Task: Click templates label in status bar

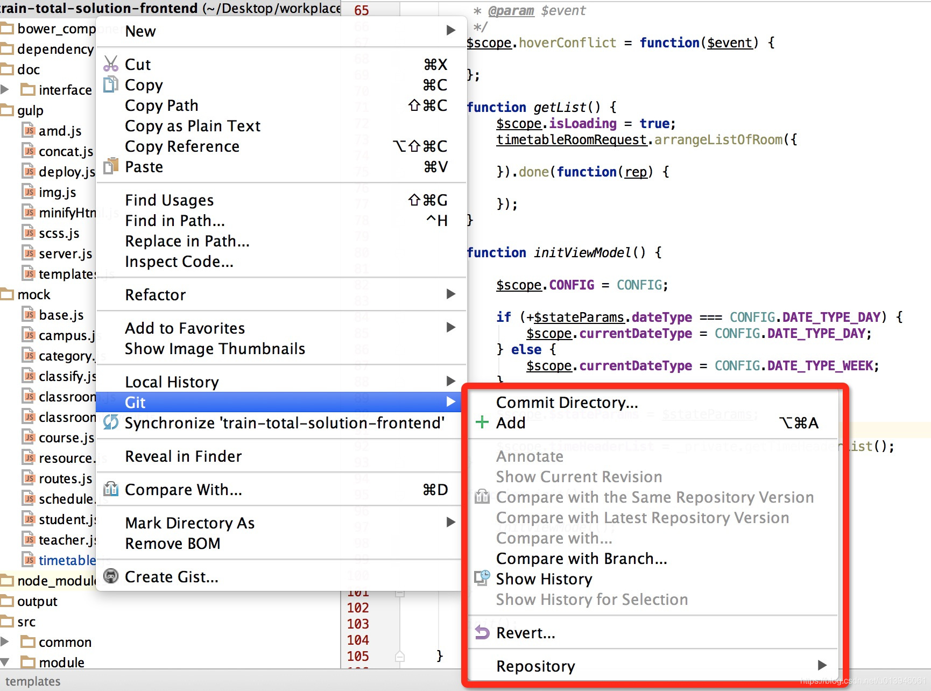Action: [x=33, y=681]
